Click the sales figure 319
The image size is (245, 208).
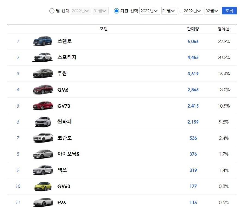(193, 170)
